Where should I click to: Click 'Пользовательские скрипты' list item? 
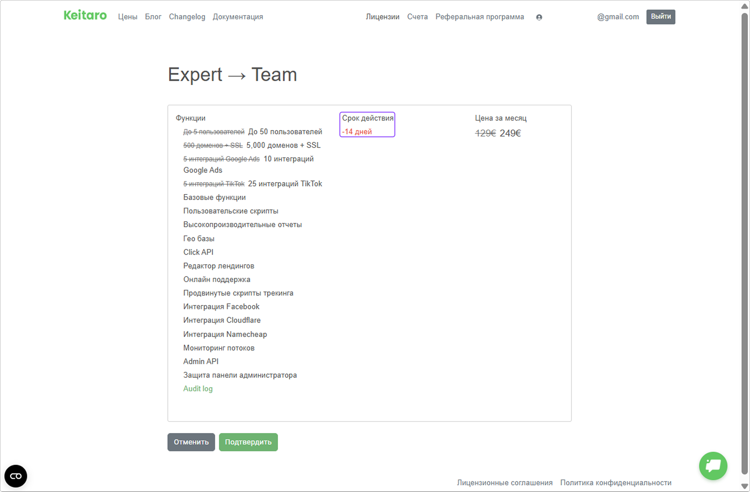click(x=231, y=211)
